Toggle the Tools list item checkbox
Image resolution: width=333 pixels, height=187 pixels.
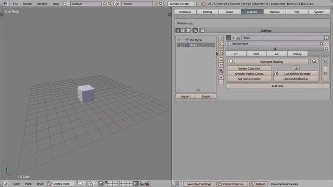[x=179, y=45]
